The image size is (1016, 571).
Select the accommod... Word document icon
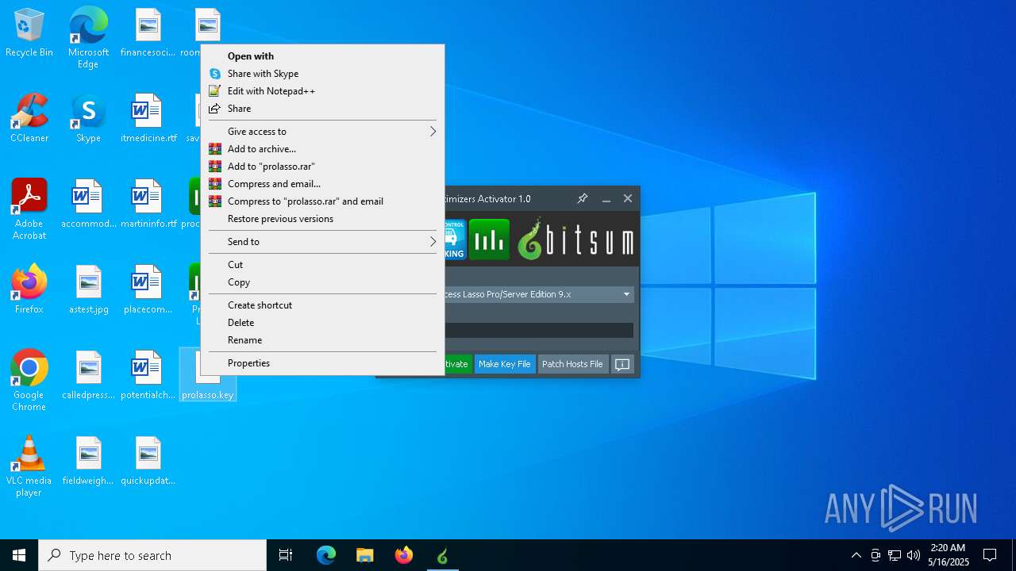click(x=88, y=205)
